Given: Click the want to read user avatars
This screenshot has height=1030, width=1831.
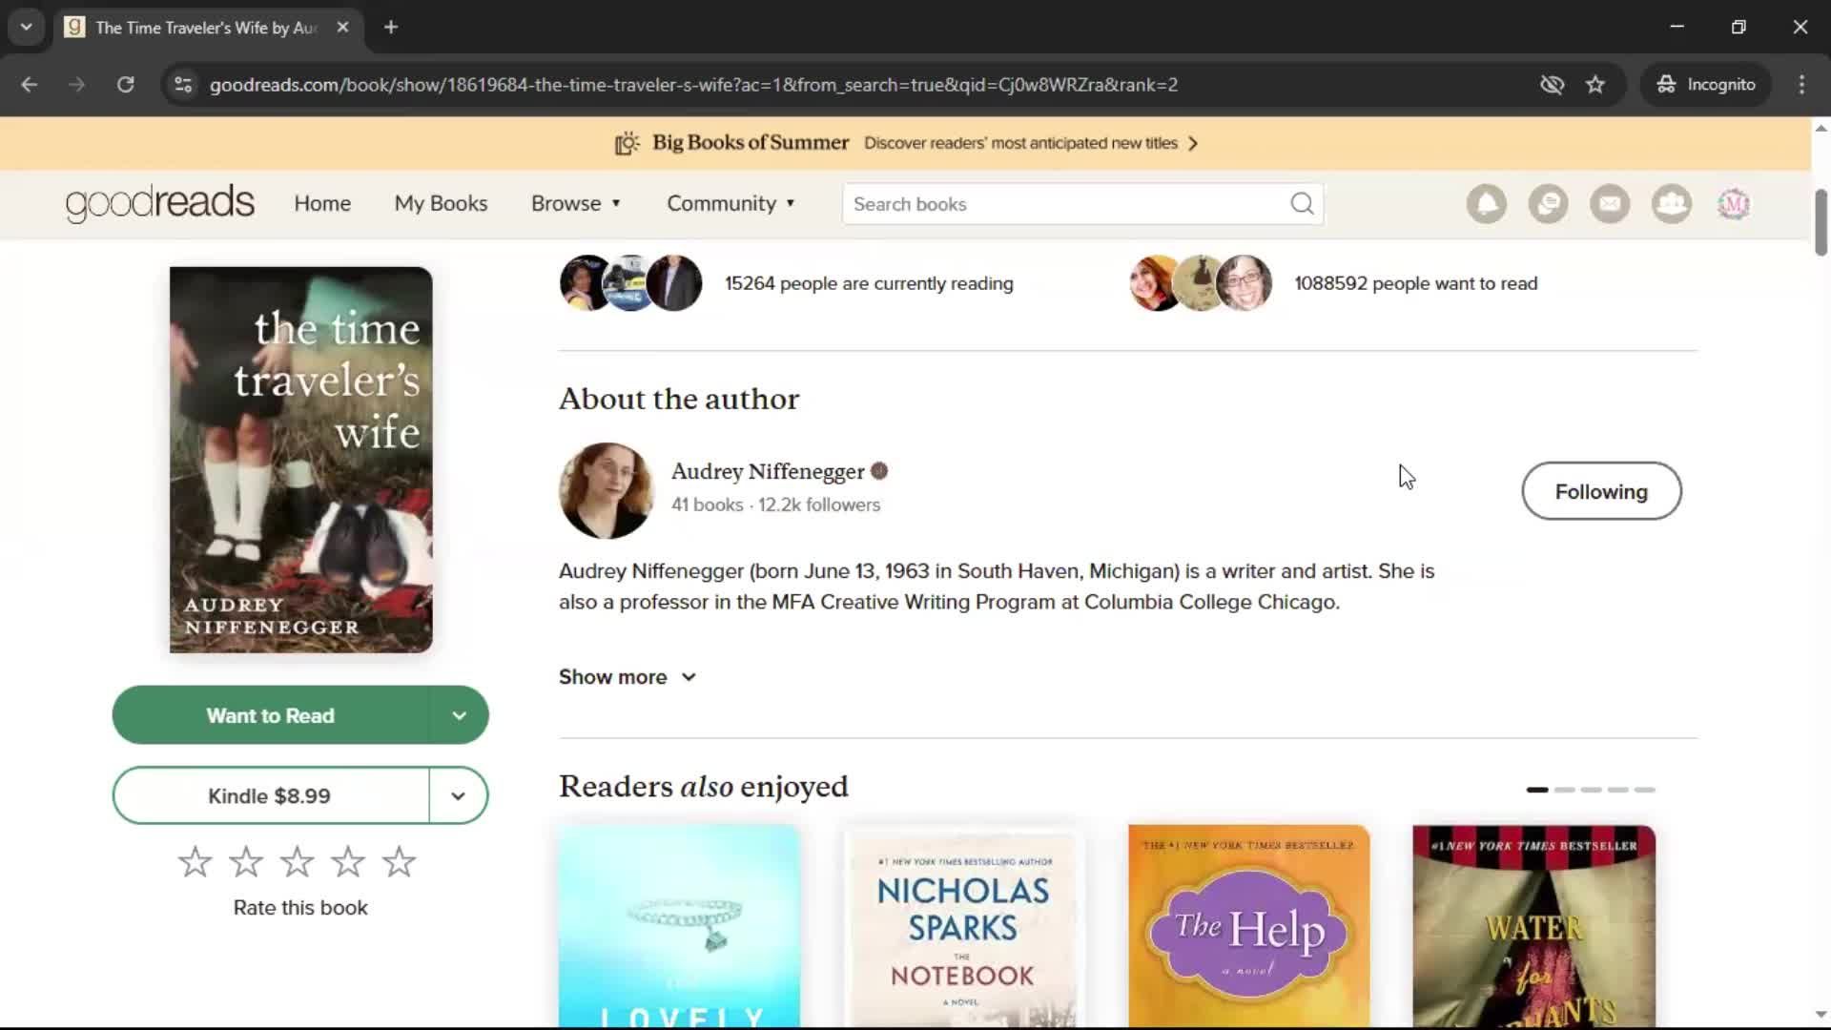Looking at the screenshot, I should pos(1201,283).
